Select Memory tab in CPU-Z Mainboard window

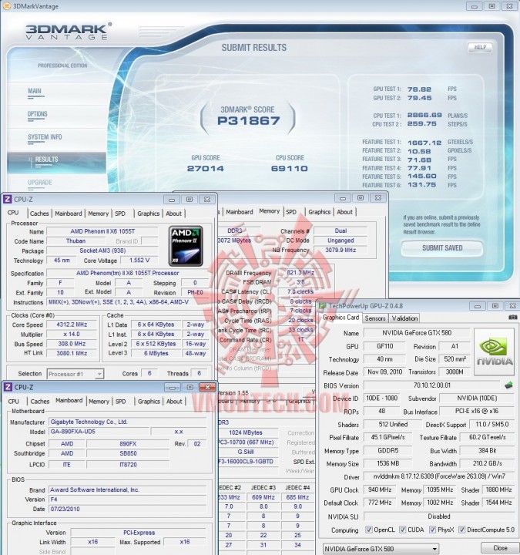point(99,402)
